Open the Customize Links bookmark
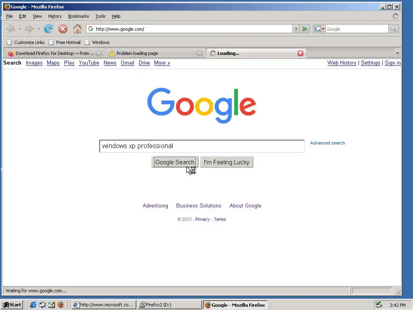Viewport: 413px width, 310px height. tap(26, 42)
